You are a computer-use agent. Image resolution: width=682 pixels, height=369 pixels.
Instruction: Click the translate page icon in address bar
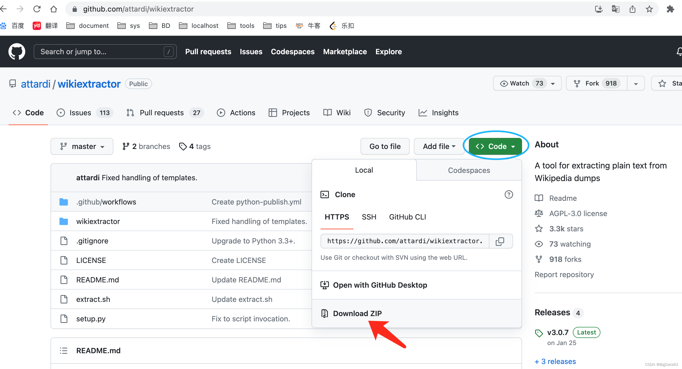click(615, 9)
